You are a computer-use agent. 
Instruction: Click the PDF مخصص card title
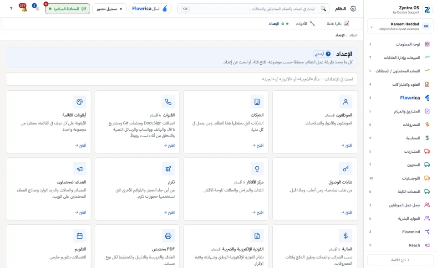(163, 249)
